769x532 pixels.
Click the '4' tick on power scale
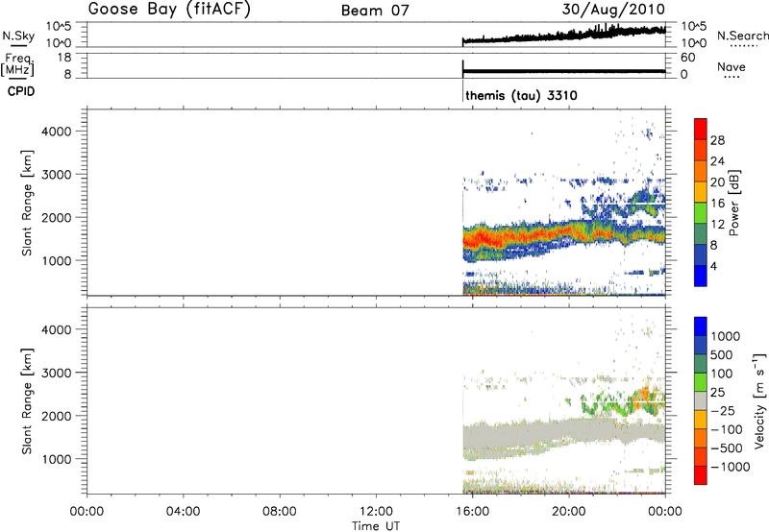713,266
